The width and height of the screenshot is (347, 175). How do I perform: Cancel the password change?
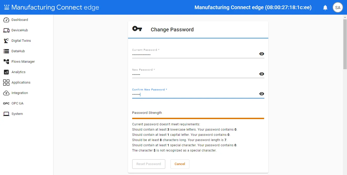(180, 164)
